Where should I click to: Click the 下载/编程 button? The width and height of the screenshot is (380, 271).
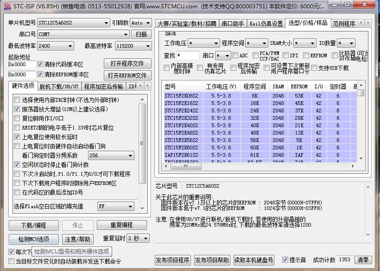[x=34, y=225]
